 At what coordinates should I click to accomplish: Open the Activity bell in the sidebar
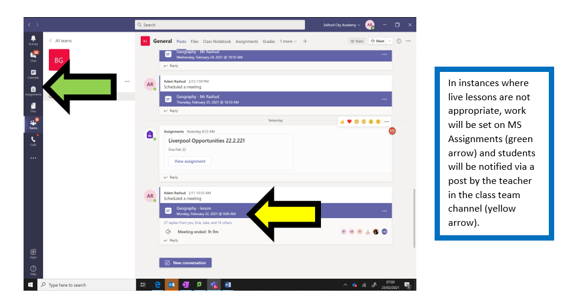[33, 40]
